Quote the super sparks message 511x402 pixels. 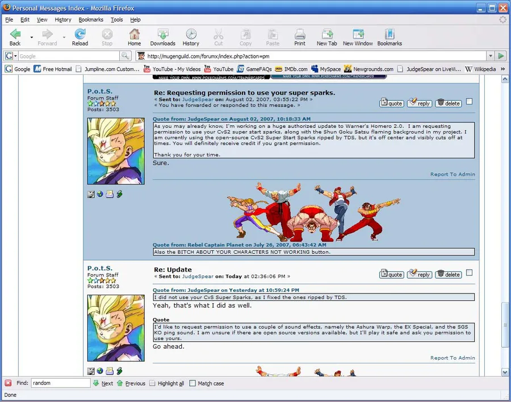click(392, 103)
